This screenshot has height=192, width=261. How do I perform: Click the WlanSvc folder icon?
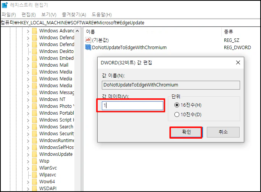34,168
